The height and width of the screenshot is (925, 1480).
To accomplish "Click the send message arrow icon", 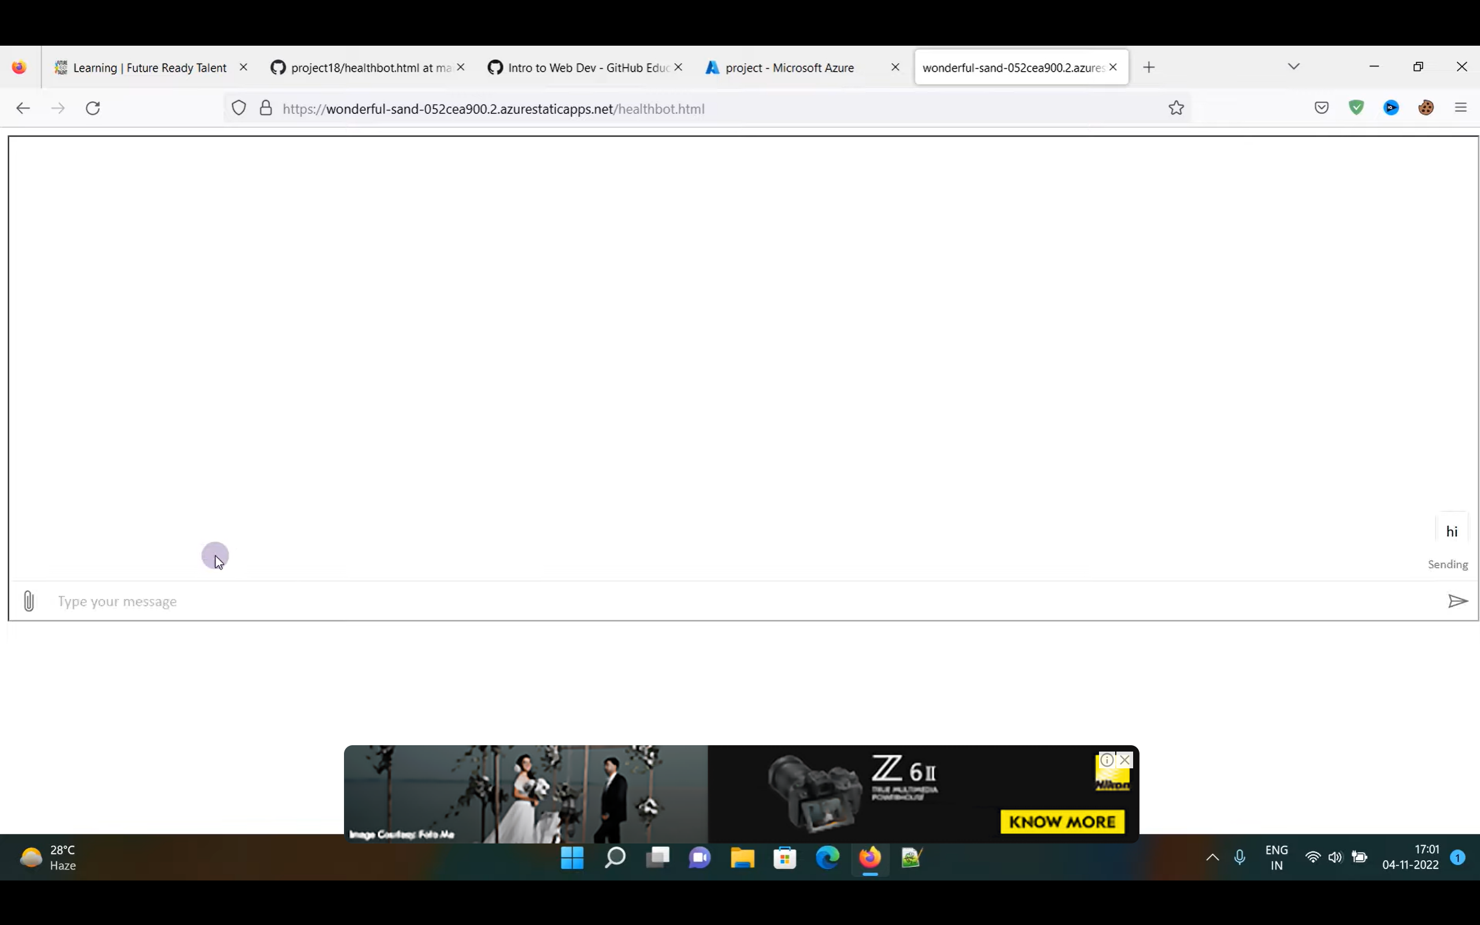I will 1457,601.
